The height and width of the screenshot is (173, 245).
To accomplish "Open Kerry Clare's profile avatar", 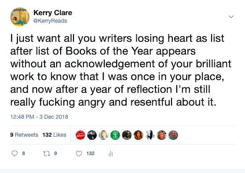I will coord(20,17).
